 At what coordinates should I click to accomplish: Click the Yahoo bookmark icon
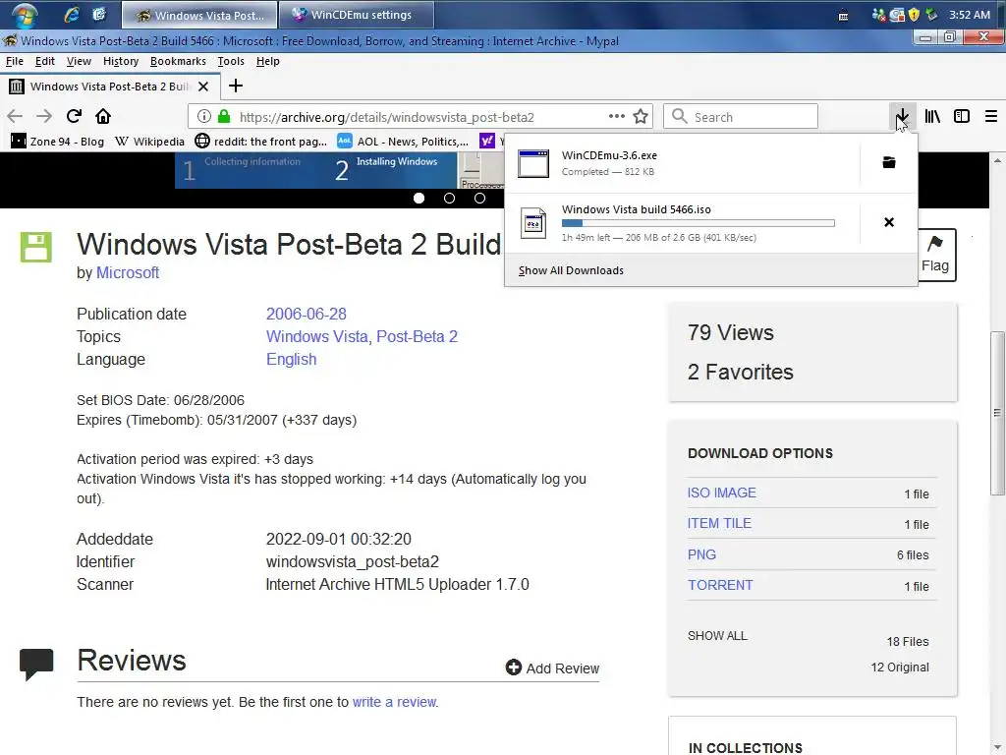(487, 141)
